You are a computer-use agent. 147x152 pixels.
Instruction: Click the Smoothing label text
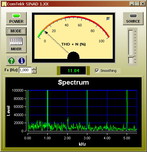[x=108, y=71]
